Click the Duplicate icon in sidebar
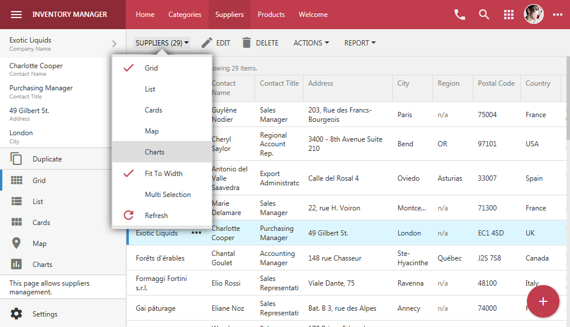The height and width of the screenshot is (327, 570). point(16,159)
